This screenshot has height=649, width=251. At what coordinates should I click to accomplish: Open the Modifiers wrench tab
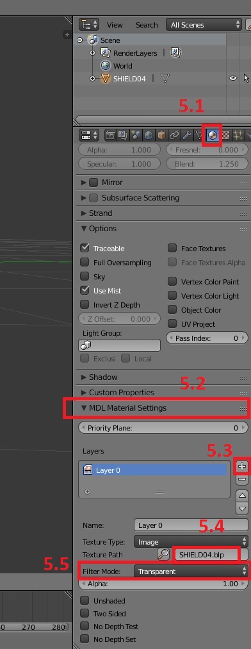click(187, 135)
